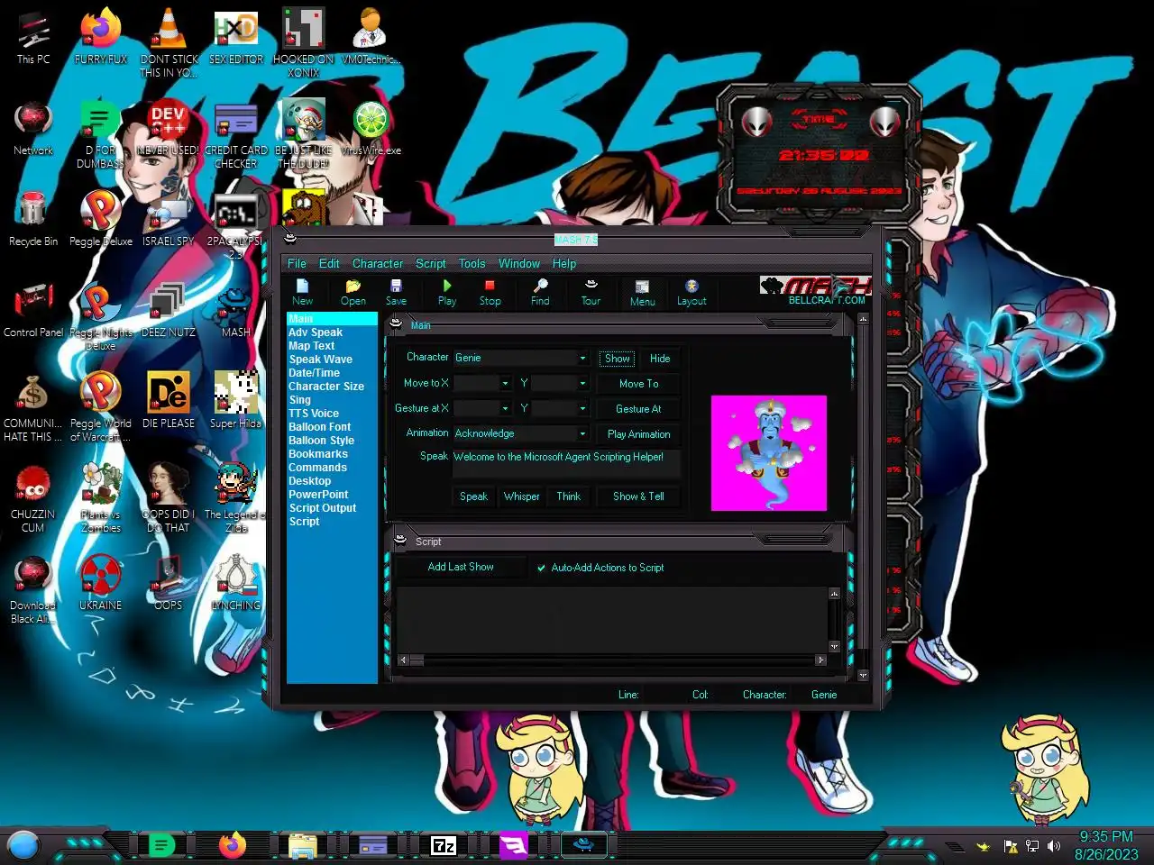Click the Add Last Show button

(461, 567)
